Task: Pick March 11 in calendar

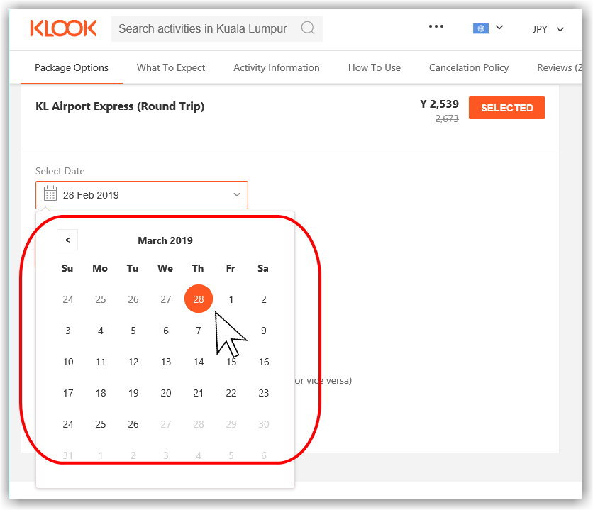Action: (101, 362)
